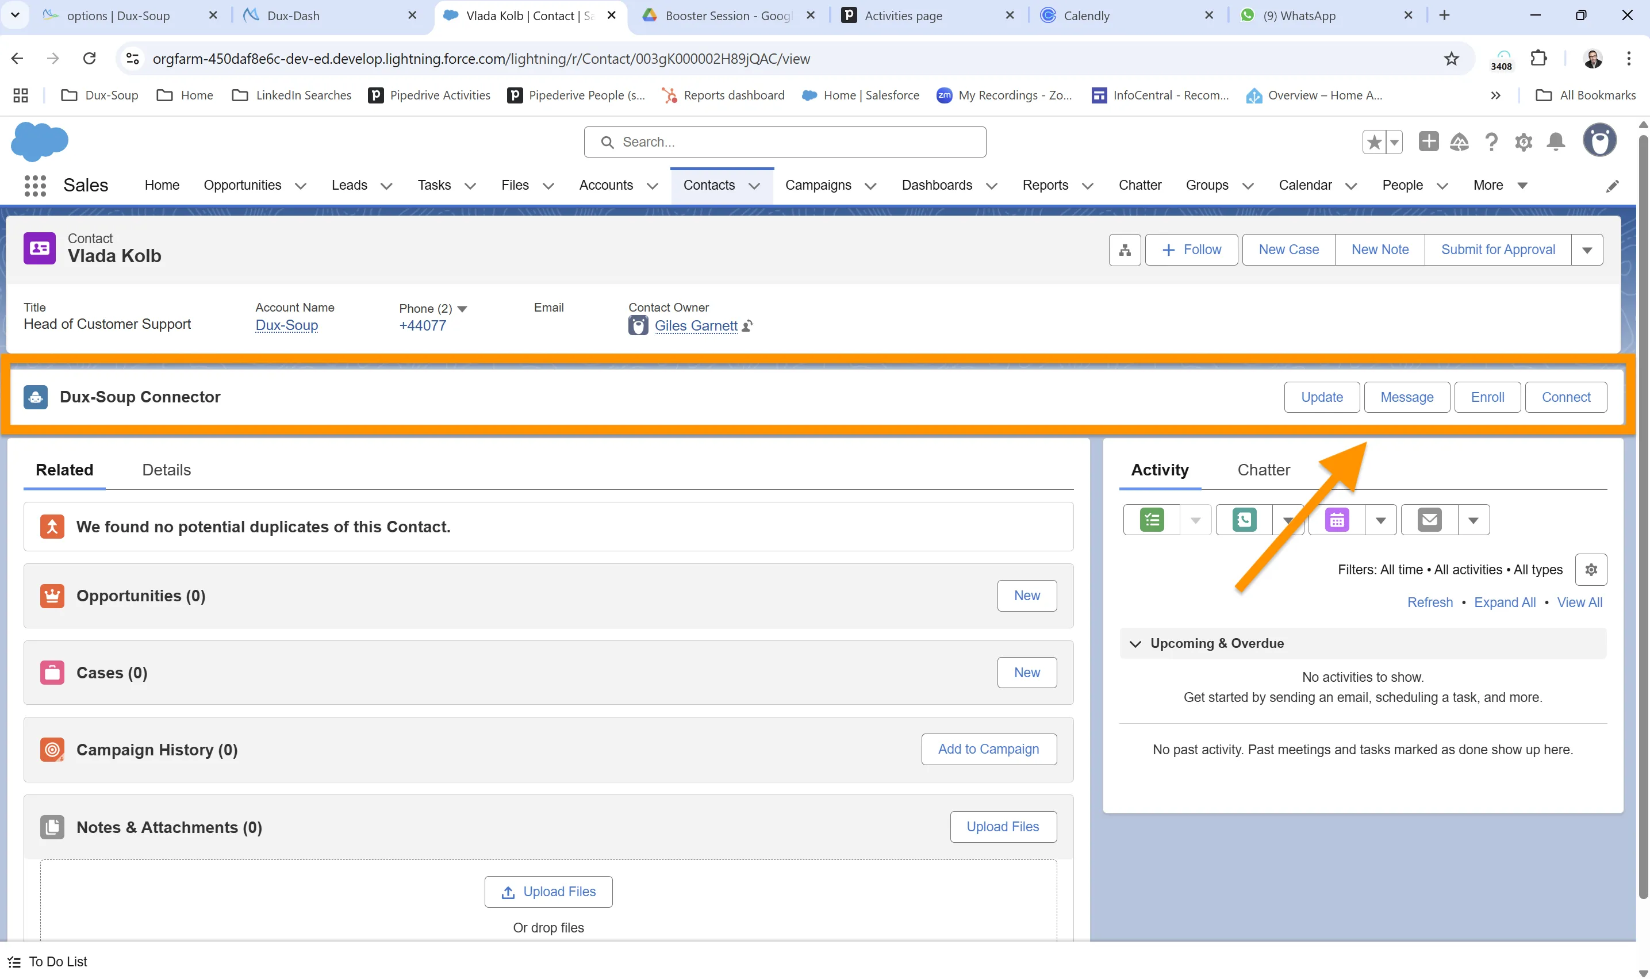Click the pencil icon to edit navigation

(1611, 186)
